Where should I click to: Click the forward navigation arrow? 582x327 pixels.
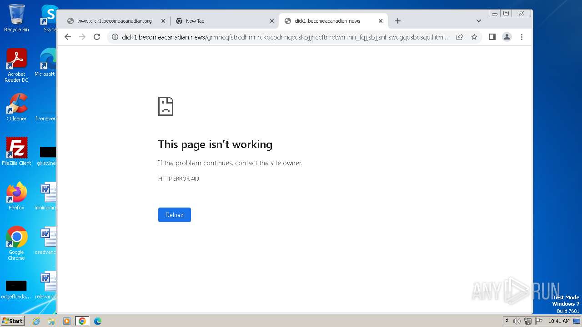coord(82,37)
